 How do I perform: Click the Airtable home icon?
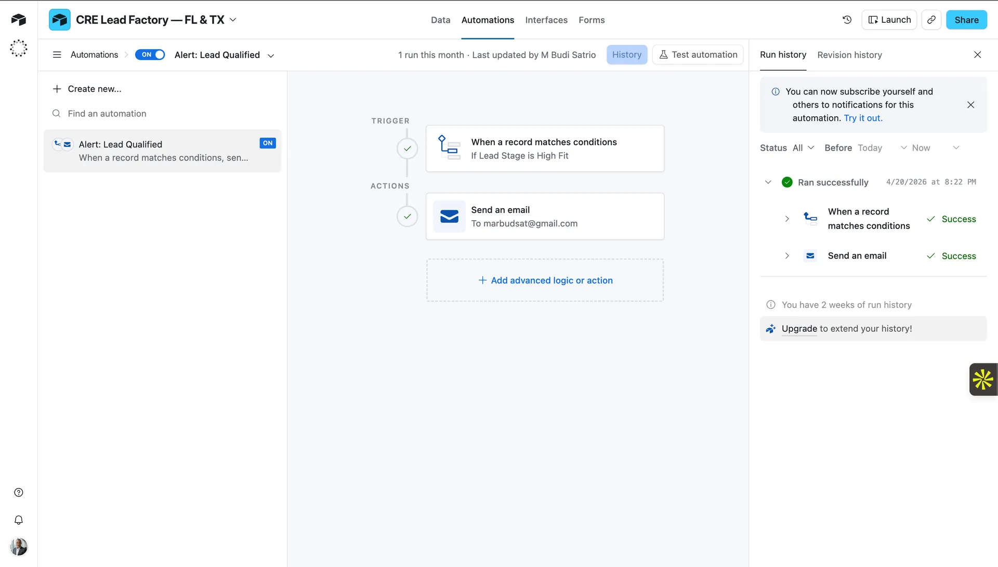[x=19, y=19]
